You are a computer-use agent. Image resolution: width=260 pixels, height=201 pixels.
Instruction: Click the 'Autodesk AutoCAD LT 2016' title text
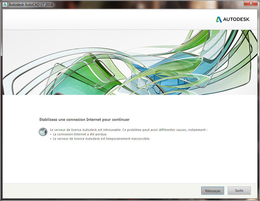[x=31, y=5]
